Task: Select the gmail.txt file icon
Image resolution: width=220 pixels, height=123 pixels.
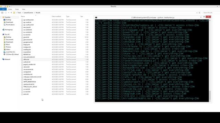Action: click(x=22, y=37)
